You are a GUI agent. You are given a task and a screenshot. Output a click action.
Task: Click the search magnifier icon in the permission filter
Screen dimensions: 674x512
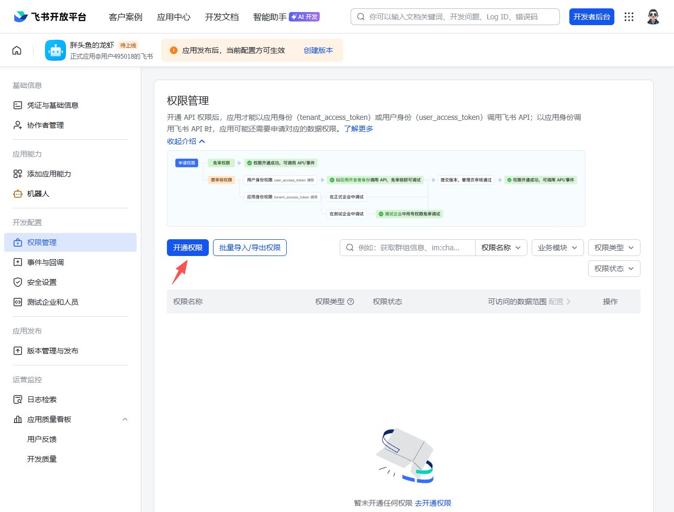[350, 248]
